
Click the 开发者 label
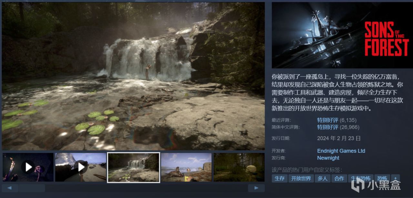pyautogui.click(x=279, y=151)
